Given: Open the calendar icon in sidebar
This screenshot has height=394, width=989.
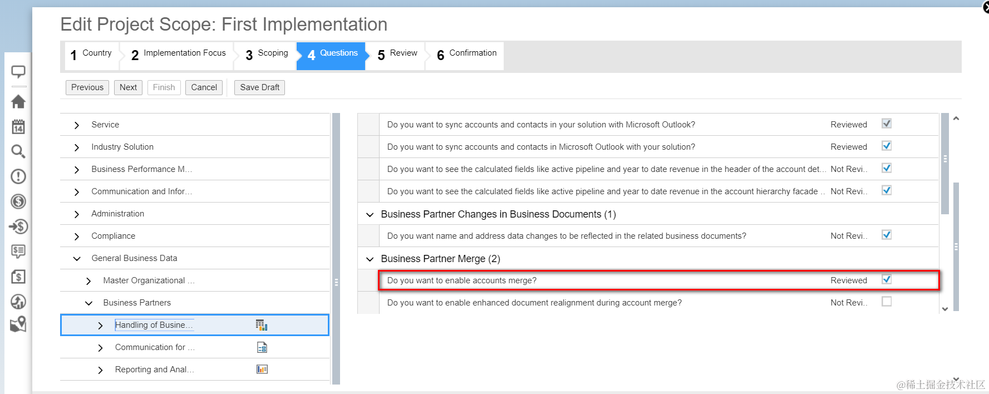Looking at the screenshot, I should tap(18, 126).
